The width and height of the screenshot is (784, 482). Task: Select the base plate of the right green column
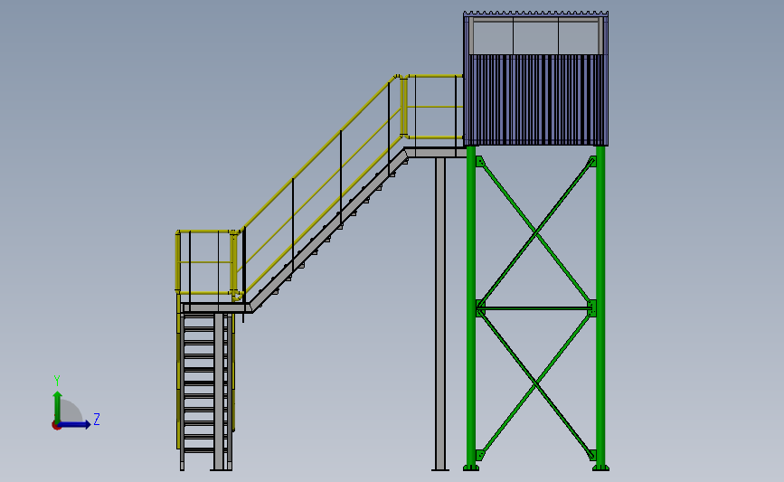click(x=600, y=468)
